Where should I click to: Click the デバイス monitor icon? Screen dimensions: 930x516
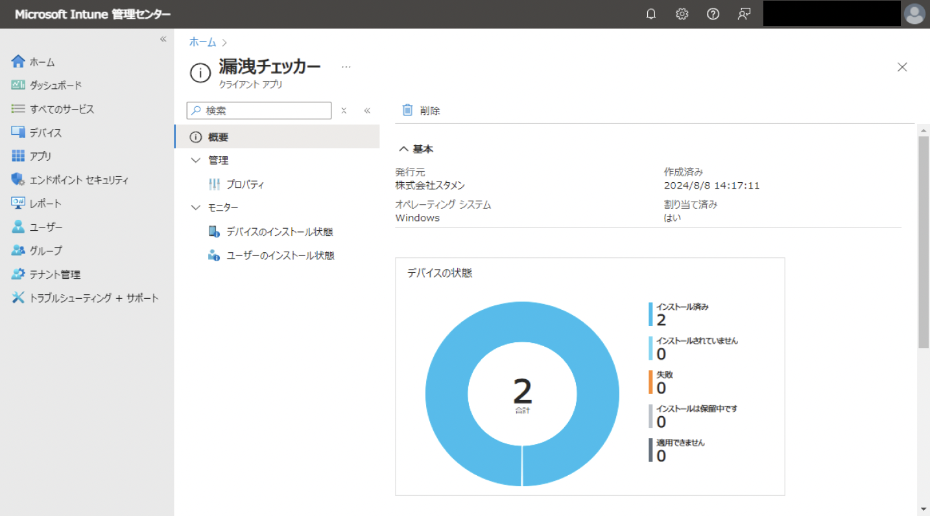(18, 132)
